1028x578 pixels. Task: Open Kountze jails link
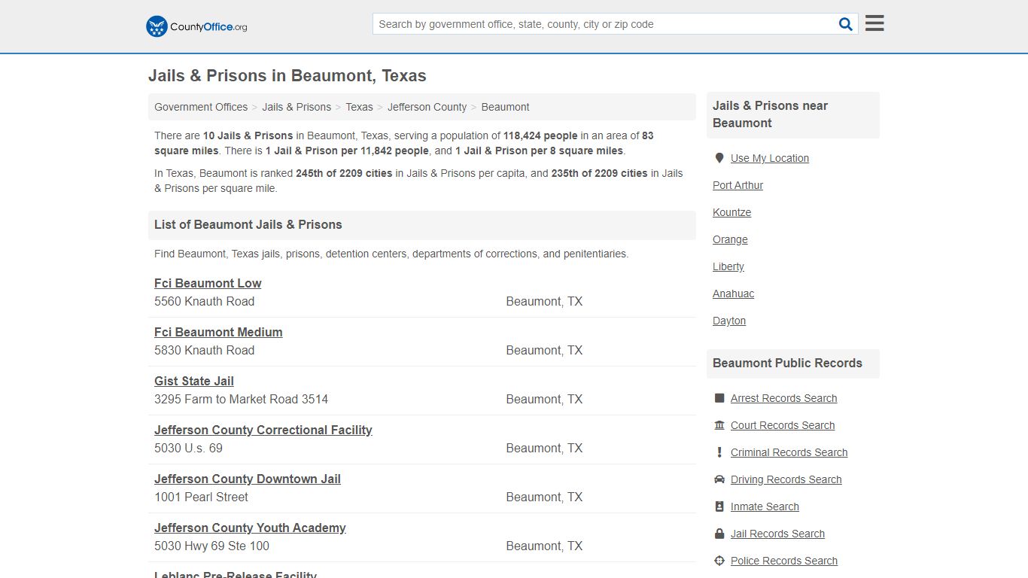[x=731, y=212]
